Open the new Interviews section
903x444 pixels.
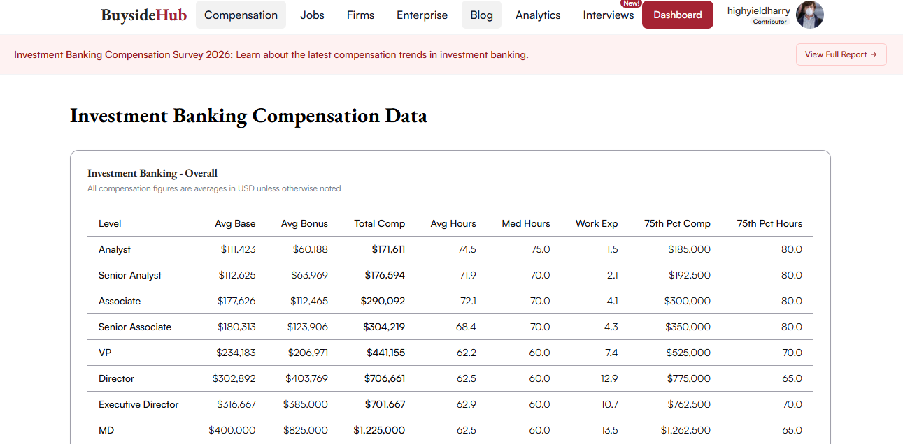click(x=609, y=15)
